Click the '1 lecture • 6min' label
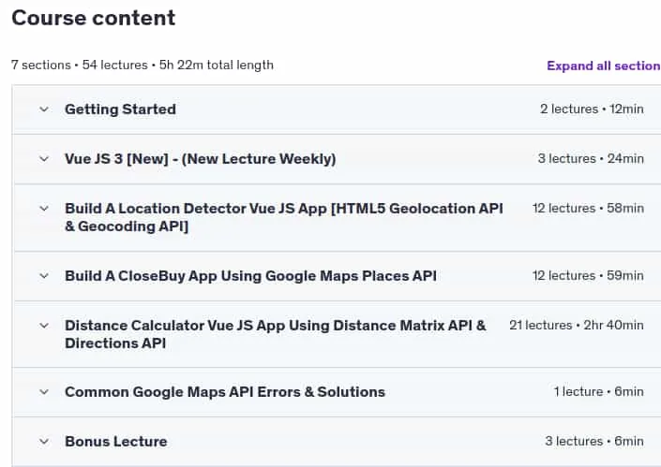Viewport: 661px width, 467px height. coord(598,392)
